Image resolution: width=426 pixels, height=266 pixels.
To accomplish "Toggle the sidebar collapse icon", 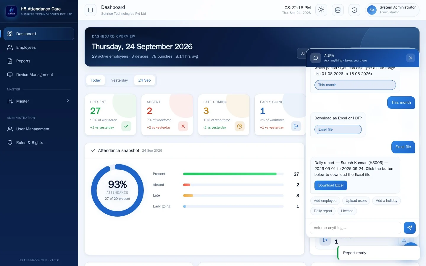I will [91, 10].
